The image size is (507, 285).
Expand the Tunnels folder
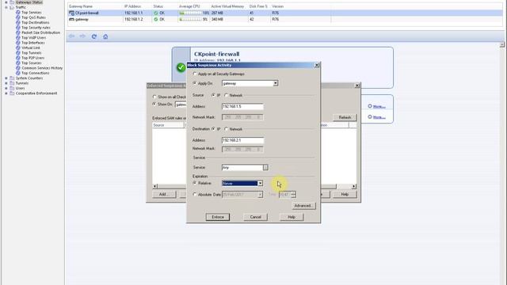[6, 83]
